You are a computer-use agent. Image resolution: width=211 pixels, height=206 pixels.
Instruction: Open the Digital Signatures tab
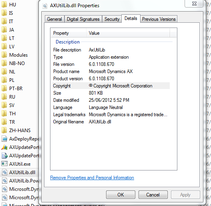point(83,19)
